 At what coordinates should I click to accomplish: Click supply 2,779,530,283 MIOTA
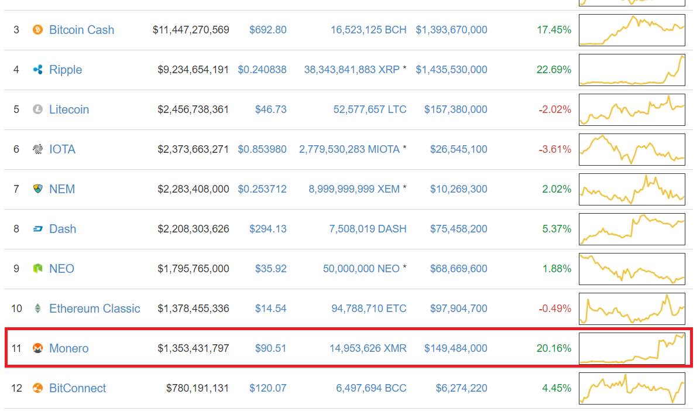point(349,149)
